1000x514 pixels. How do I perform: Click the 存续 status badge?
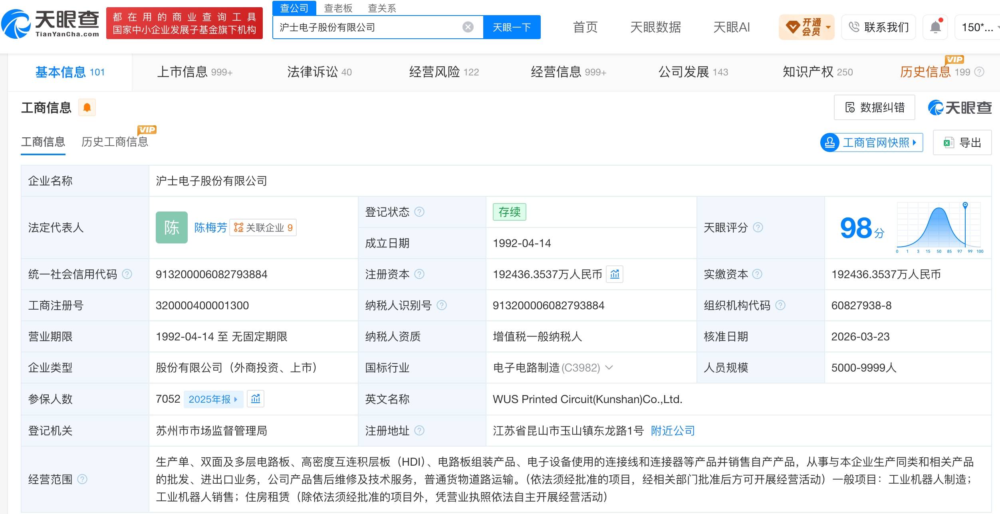[510, 212]
